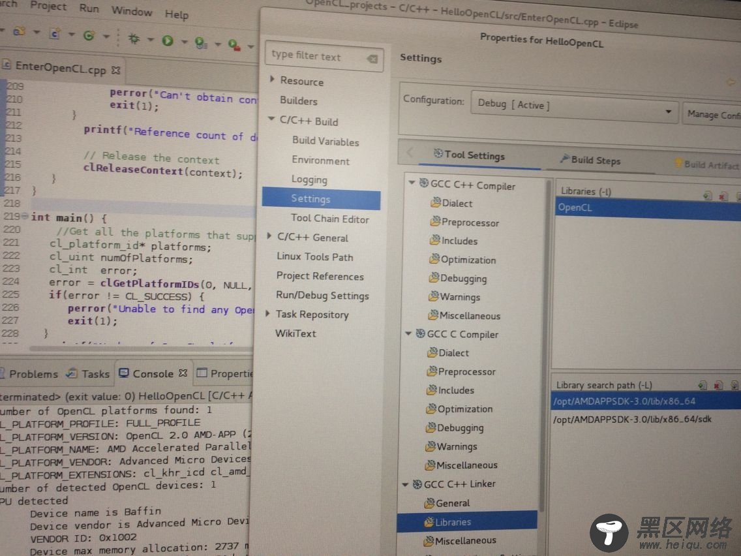The height and width of the screenshot is (556, 741).
Task: Switch to the Build Steps tab
Action: (x=590, y=160)
